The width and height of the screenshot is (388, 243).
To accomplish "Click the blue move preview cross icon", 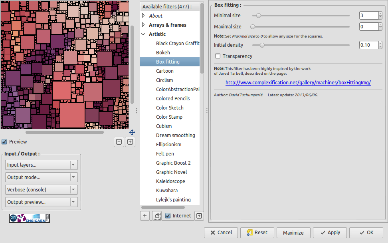I will pos(132,132).
